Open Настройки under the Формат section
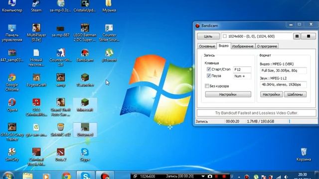319x179 pixels. click(271, 94)
